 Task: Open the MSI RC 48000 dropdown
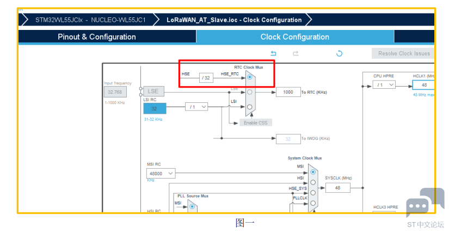point(161,173)
